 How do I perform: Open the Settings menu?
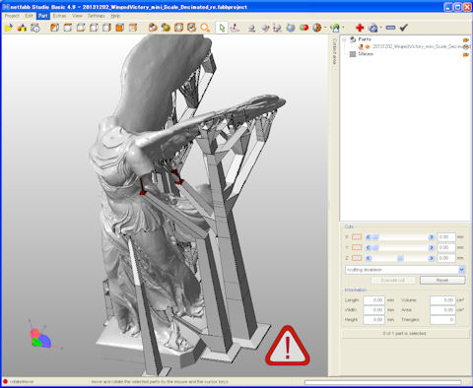96,16
